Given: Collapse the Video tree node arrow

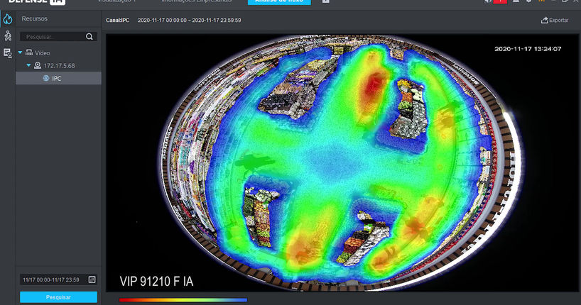Looking at the screenshot, I should click(x=20, y=52).
